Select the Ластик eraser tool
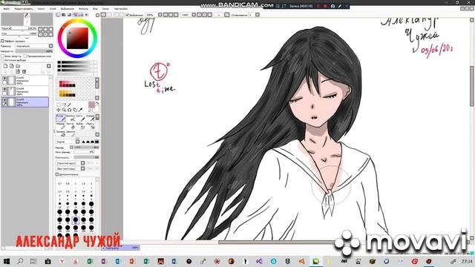 click(71, 125)
